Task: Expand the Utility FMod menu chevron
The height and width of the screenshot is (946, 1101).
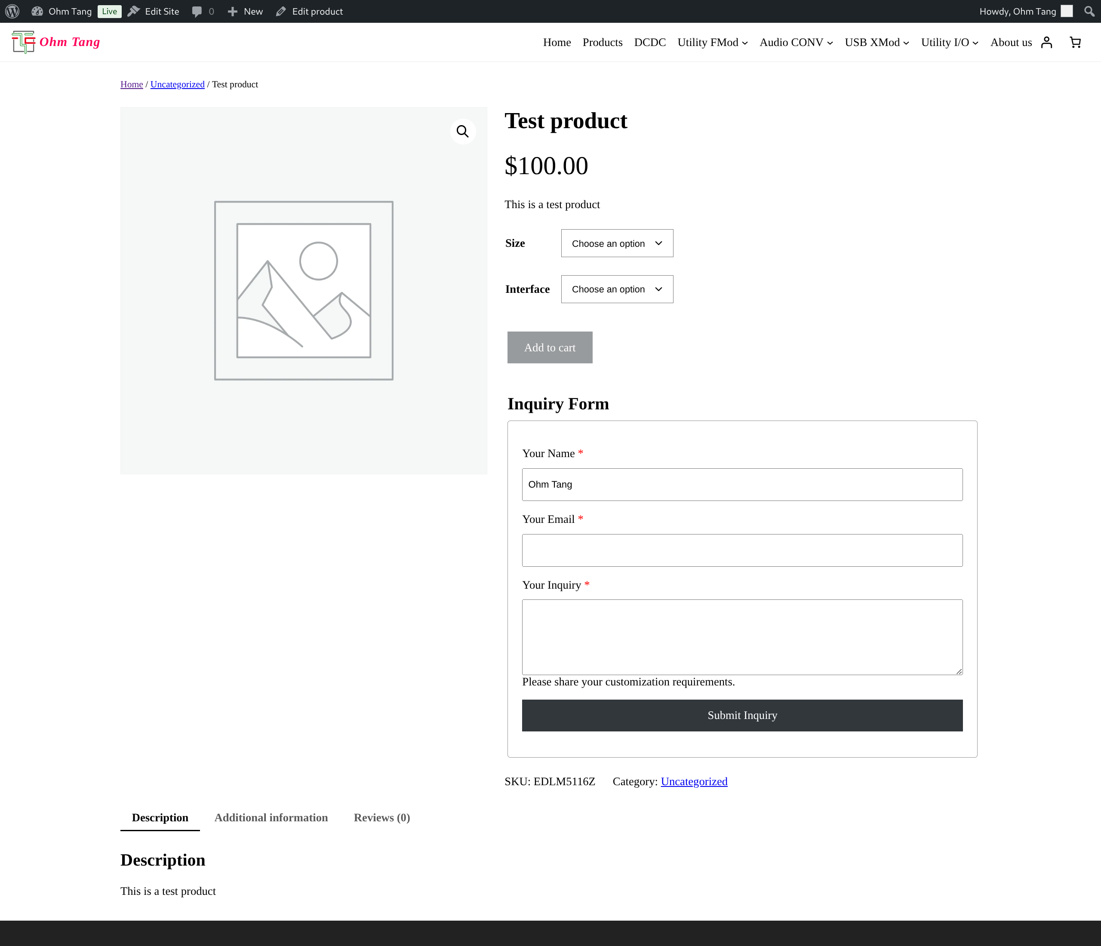Action: tap(745, 43)
